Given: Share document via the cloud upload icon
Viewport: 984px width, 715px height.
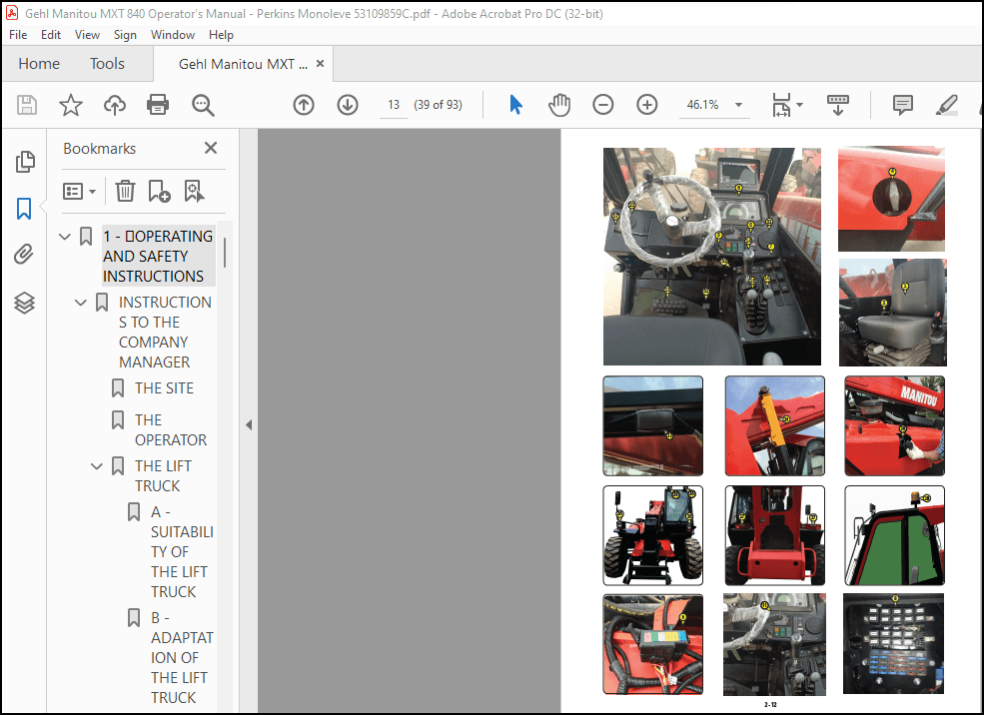Looking at the screenshot, I should tap(114, 104).
